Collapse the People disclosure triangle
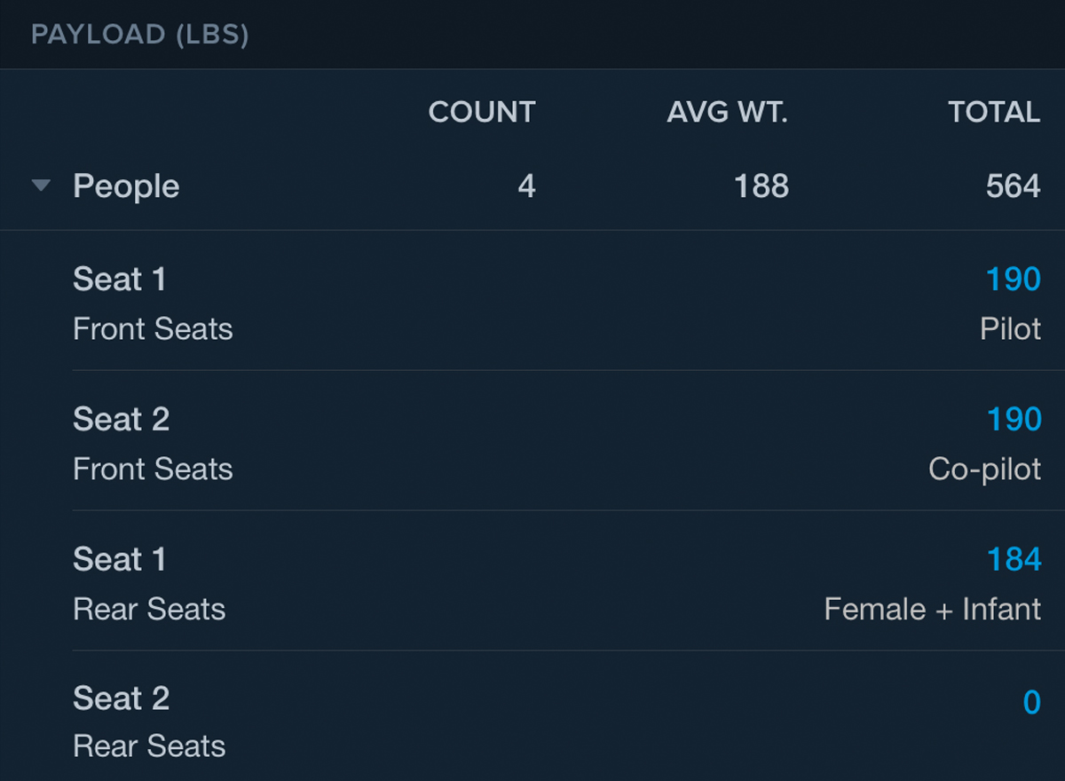1065x781 pixels. click(x=41, y=186)
